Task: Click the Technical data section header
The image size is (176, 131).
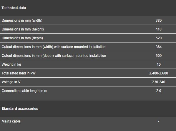Action: point(14,8)
